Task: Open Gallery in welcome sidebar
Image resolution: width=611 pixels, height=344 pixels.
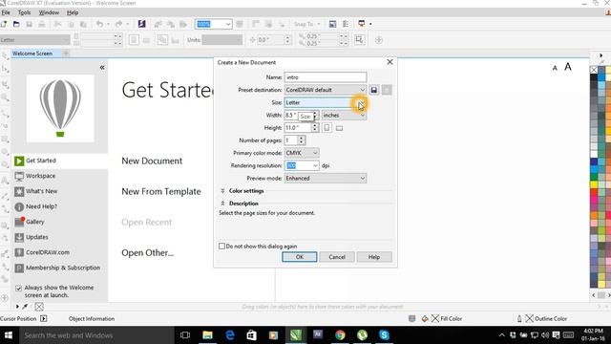Action: coord(59,222)
